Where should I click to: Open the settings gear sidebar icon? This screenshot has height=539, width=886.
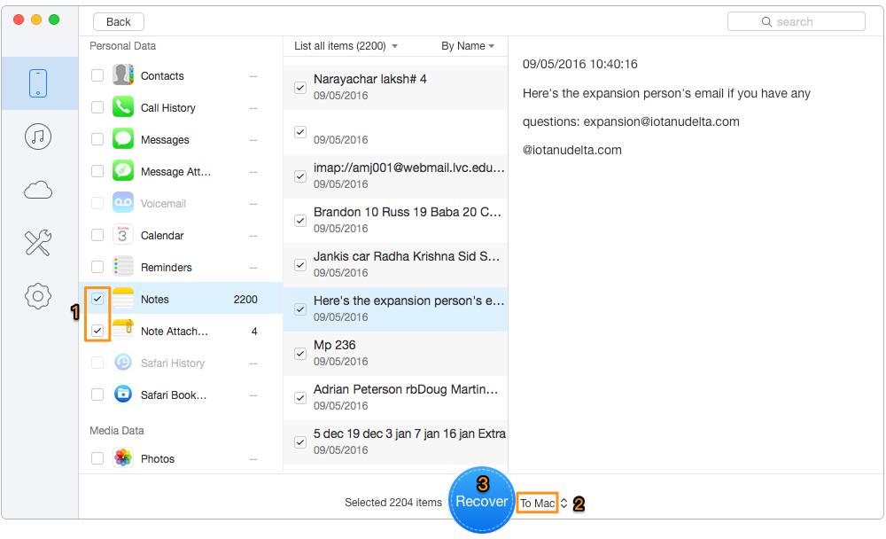(x=38, y=296)
